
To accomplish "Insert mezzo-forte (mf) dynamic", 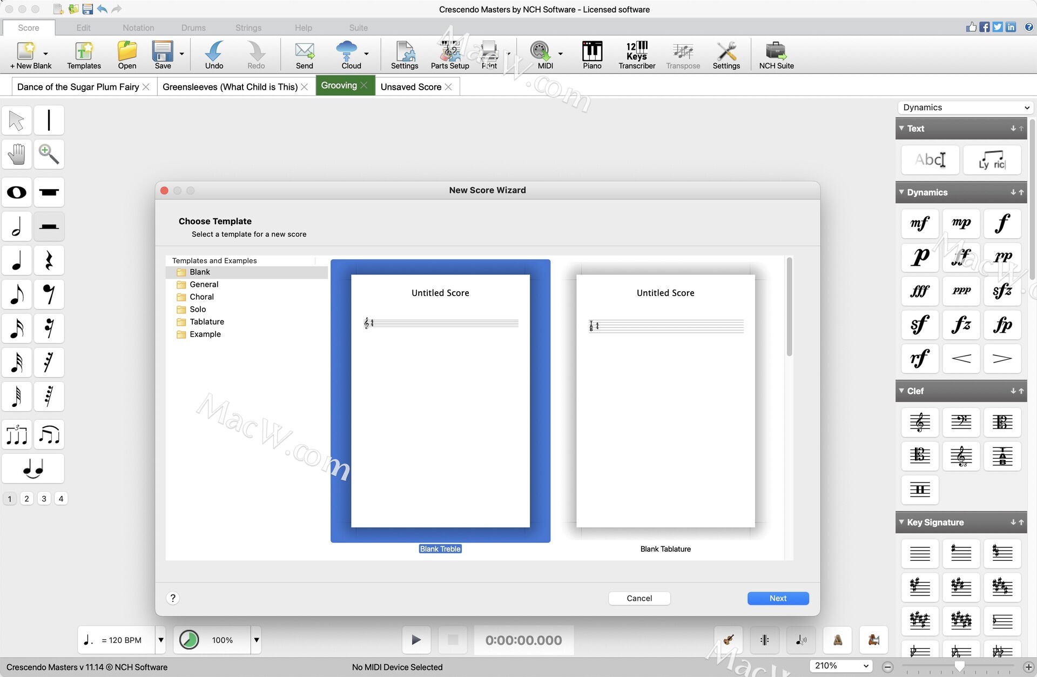I will (920, 223).
